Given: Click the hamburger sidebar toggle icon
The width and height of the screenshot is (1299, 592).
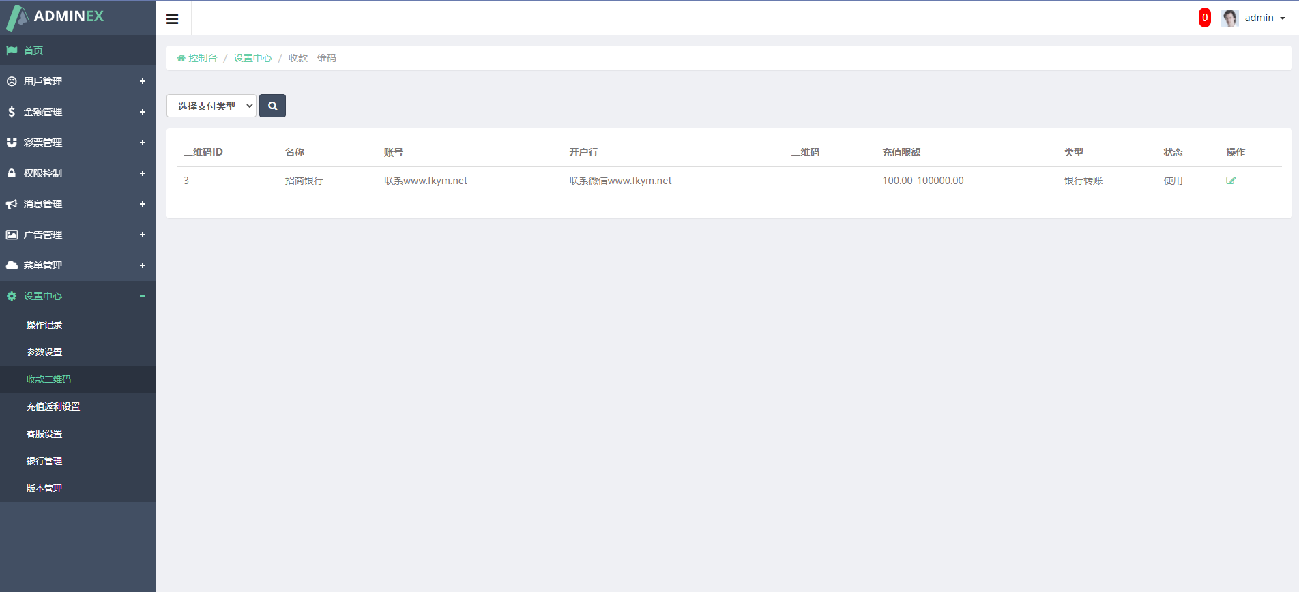Looking at the screenshot, I should tap(173, 19).
